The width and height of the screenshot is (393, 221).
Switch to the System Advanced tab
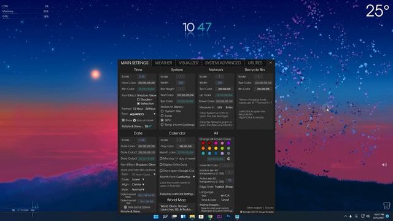(x=223, y=63)
